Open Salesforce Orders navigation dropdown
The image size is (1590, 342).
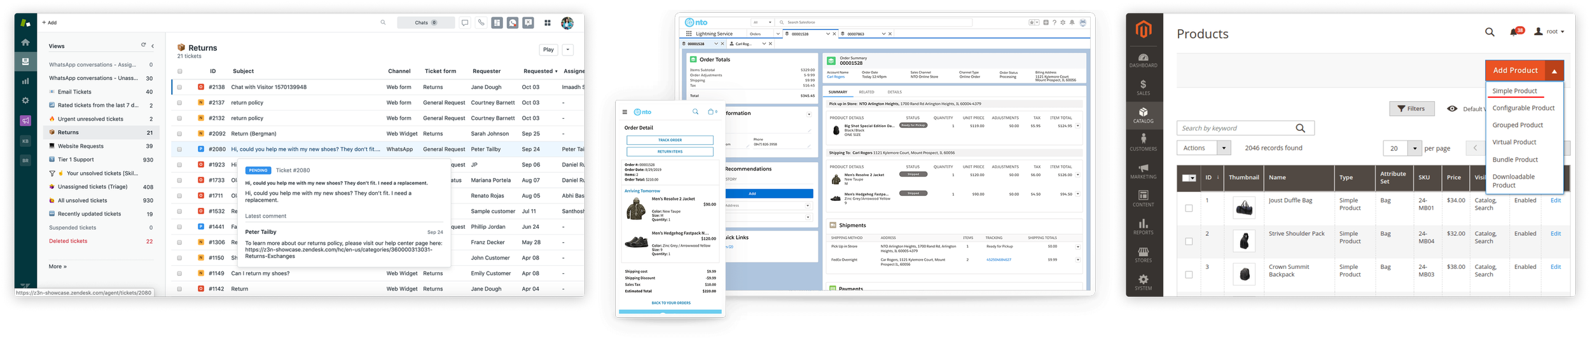click(x=777, y=34)
